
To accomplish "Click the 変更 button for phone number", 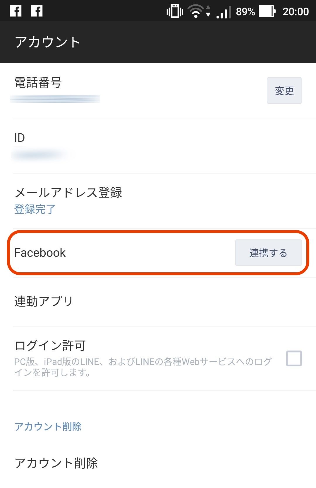I will coord(284,91).
